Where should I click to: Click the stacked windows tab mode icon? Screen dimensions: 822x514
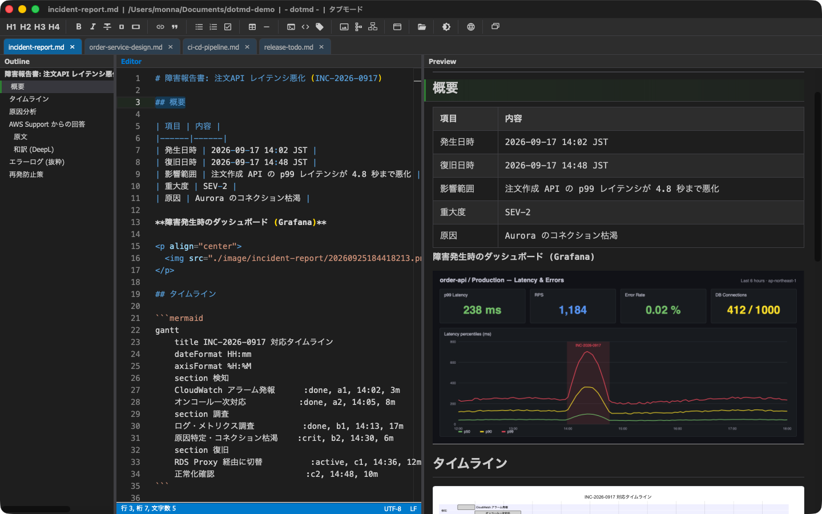(x=495, y=27)
